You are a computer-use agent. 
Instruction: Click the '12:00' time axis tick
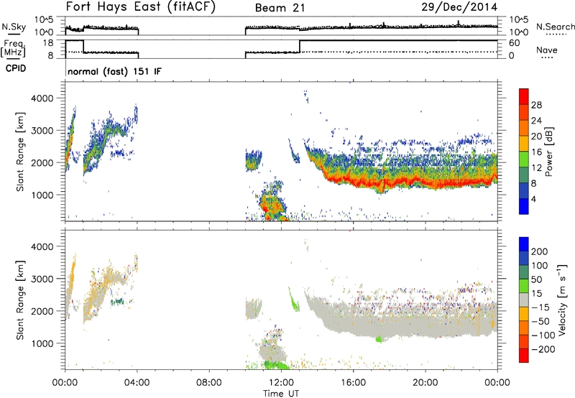tap(281, 383)
